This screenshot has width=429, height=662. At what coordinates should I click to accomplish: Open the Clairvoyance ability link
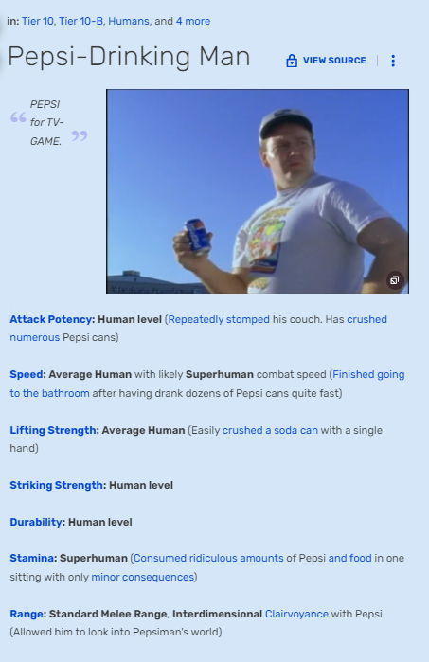pos(296,614)
